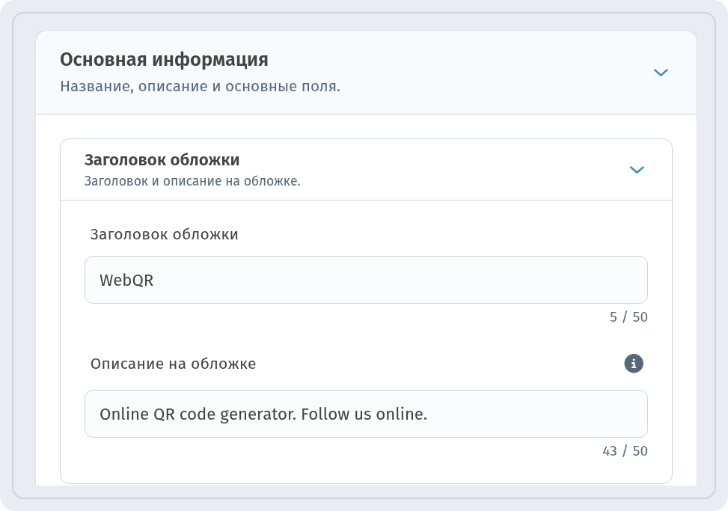728x511 pixels.
Task: Click the 43 / 50 character counter
Action: (x=625, y=450)
